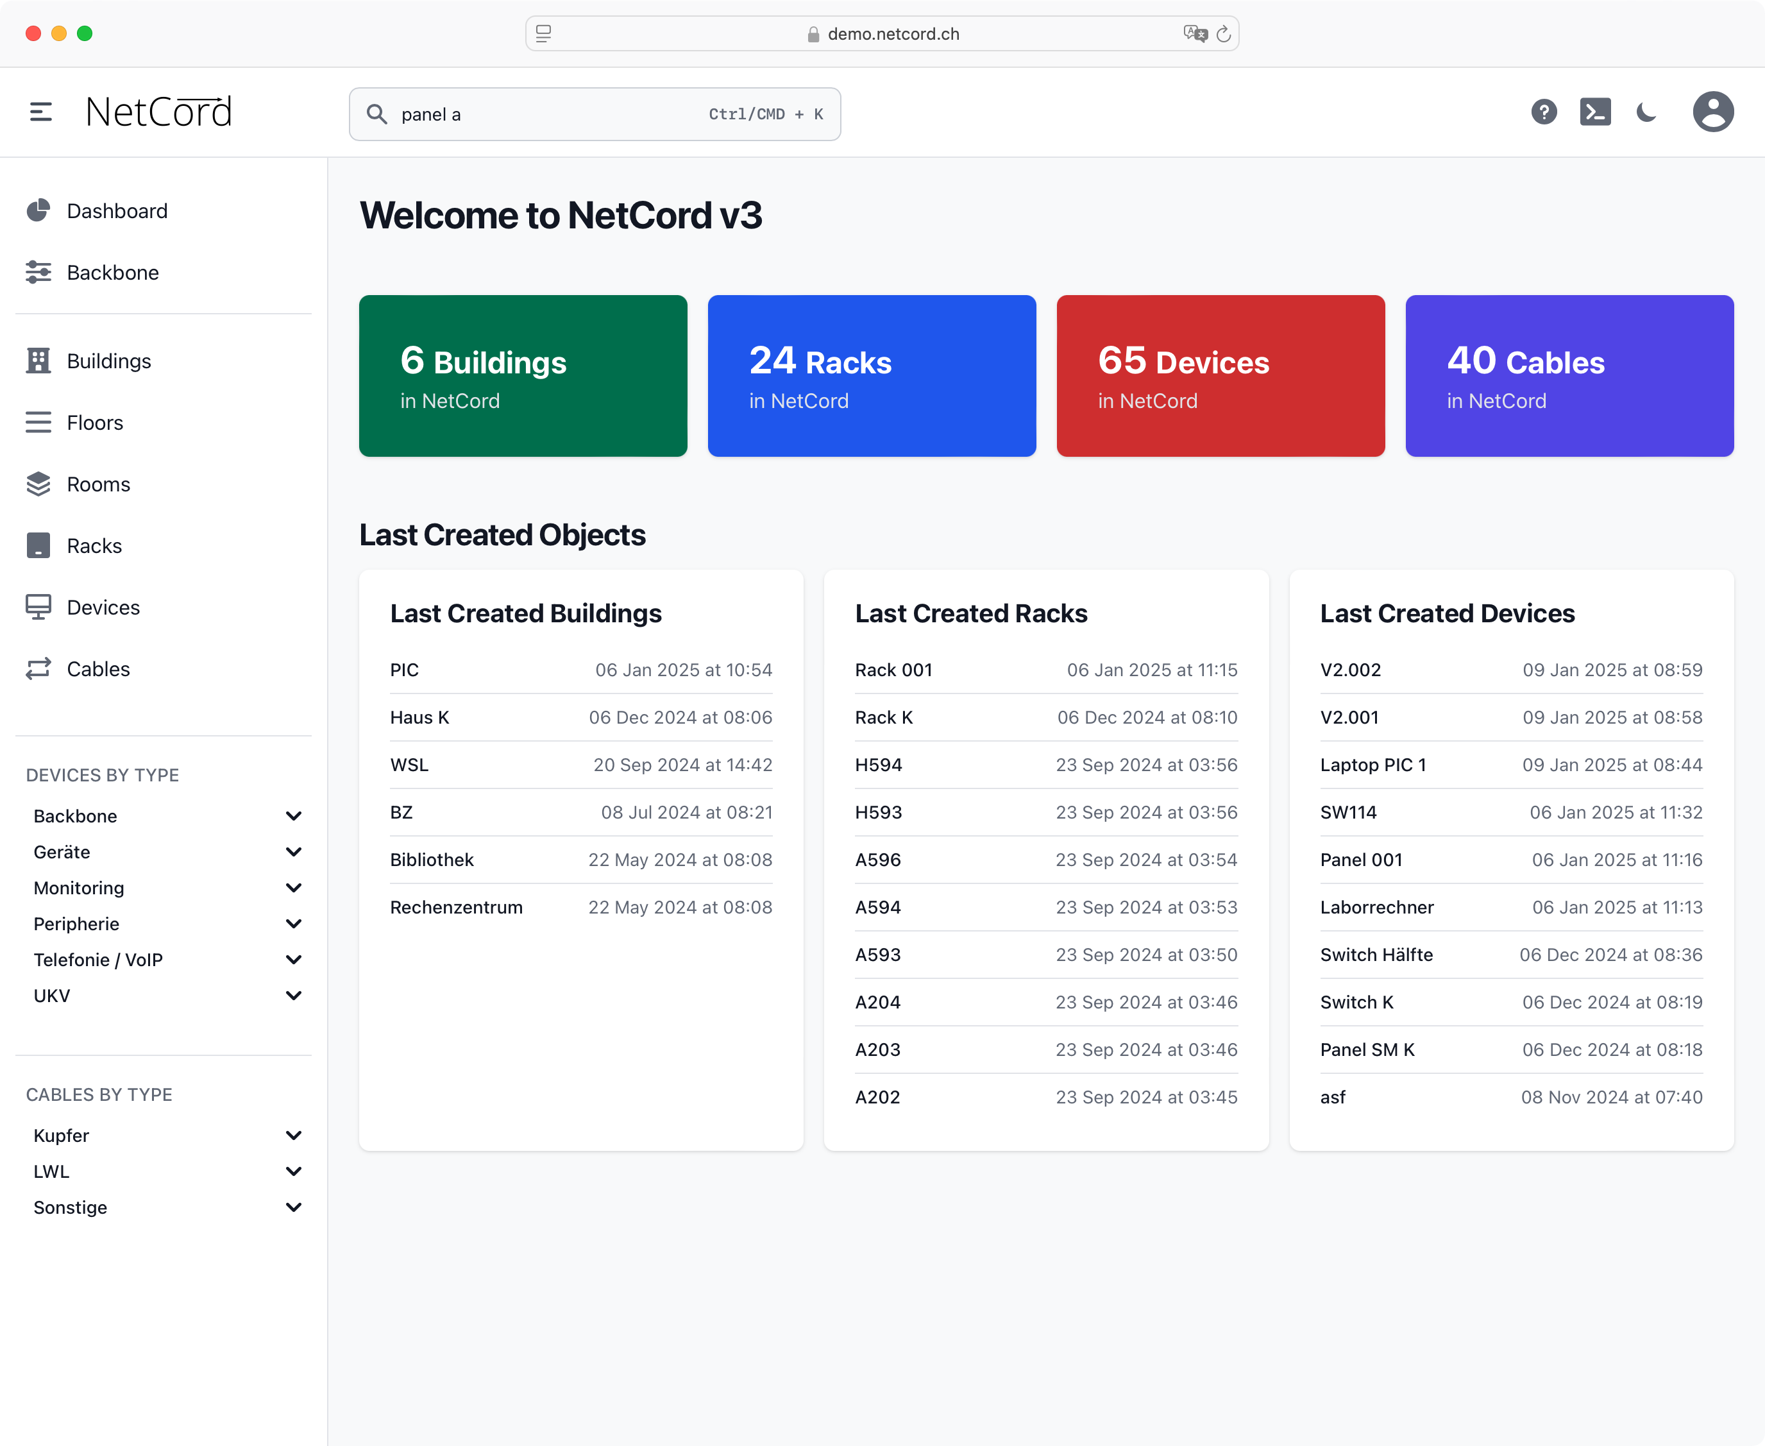This screenshot has height=1446, width=1765.
Task: Toggle dark mode moon icon
Action: 1646,112
